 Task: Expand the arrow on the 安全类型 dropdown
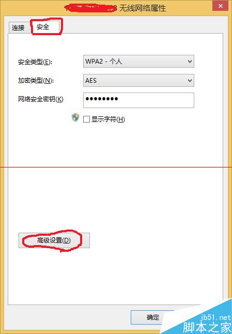[190, 62]
